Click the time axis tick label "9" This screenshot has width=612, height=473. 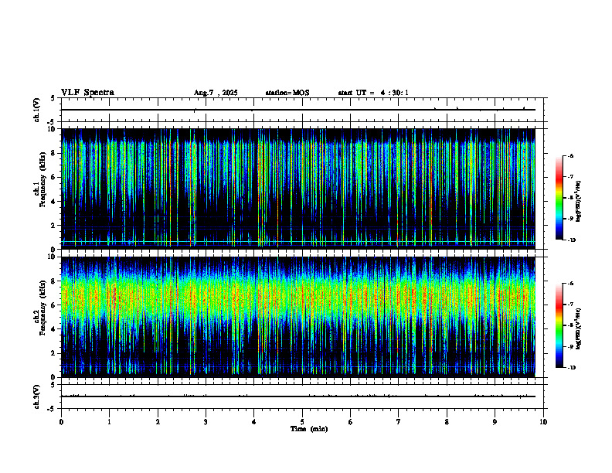[495, 422]
